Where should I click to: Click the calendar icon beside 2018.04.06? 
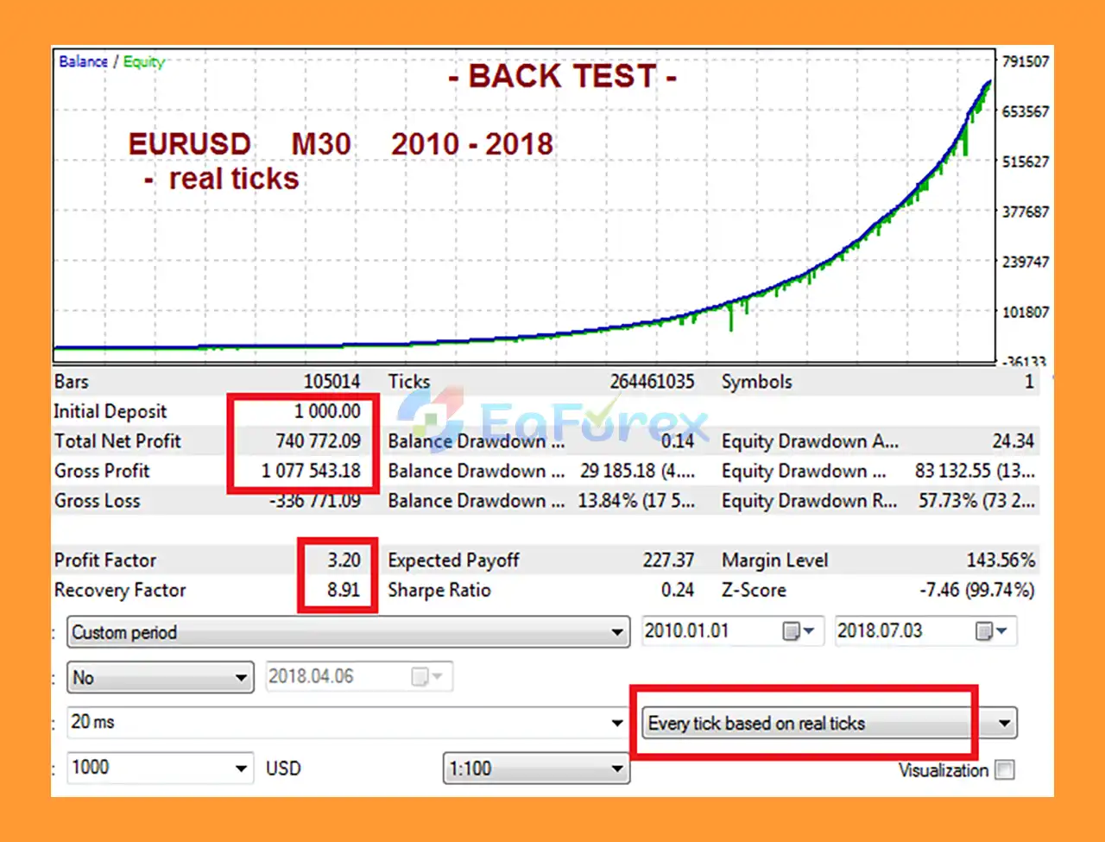426,676
